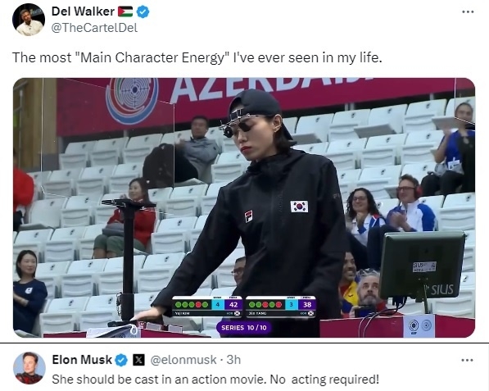Open the @elonmusk handle link
The image size is (489, 391).
point(183,360)
